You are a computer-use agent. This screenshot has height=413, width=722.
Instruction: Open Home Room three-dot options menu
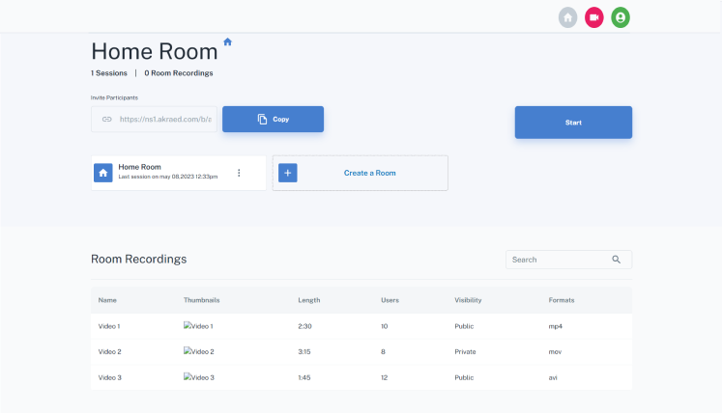pos(239,173)
